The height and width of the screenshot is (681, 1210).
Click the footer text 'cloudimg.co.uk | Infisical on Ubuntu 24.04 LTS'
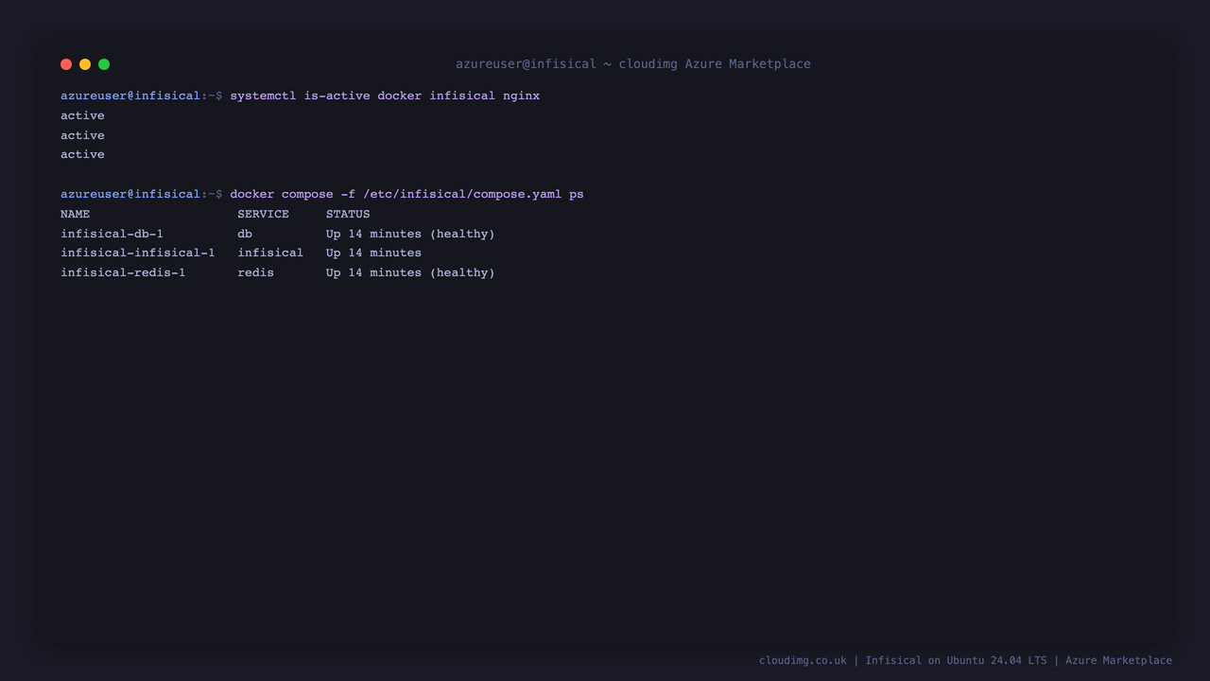coord(903,660)
